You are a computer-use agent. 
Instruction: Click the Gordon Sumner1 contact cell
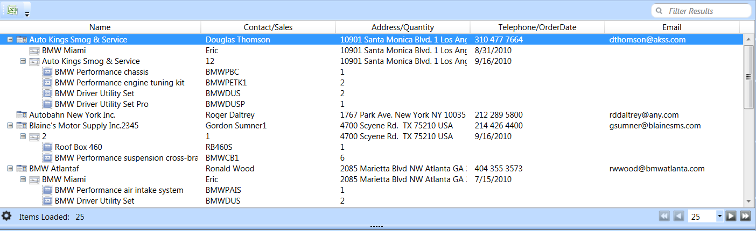(236, 126)
